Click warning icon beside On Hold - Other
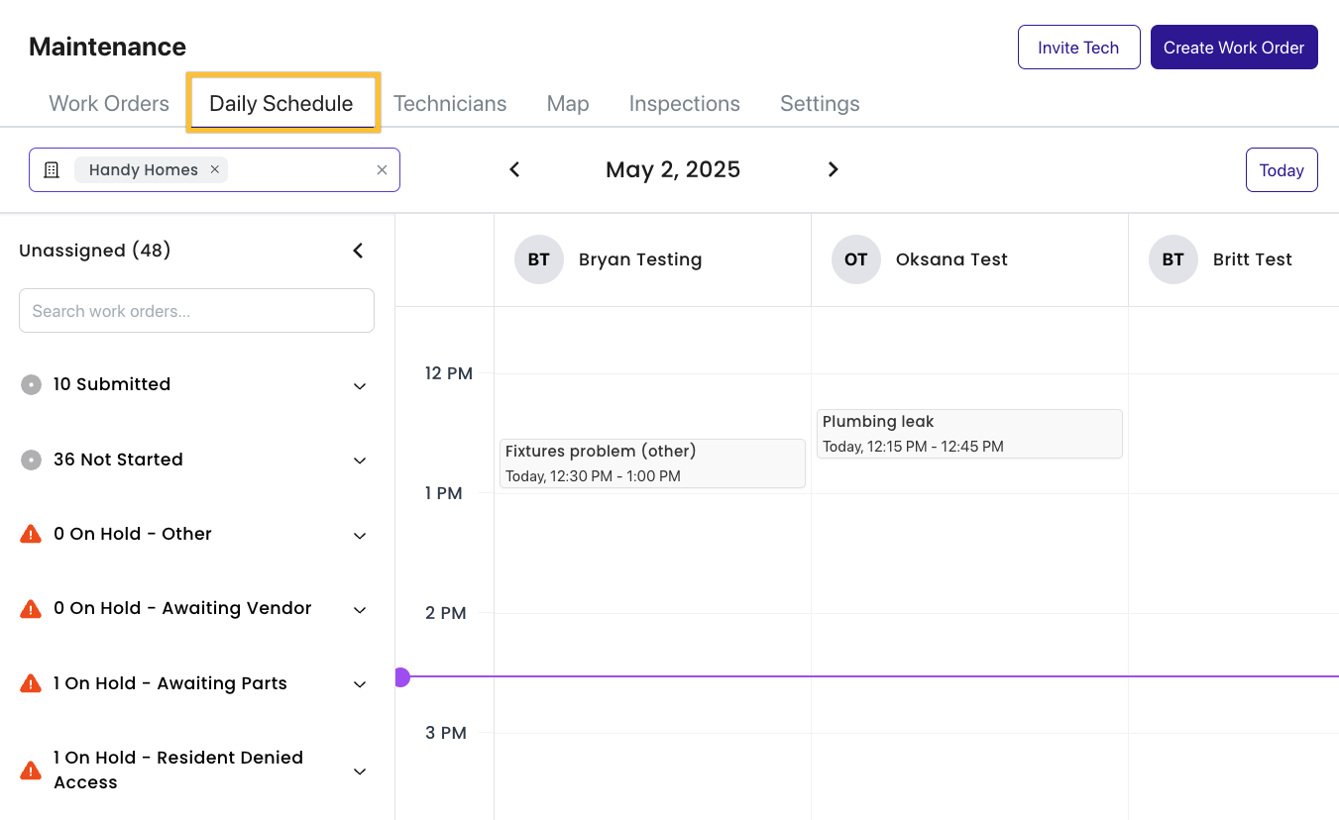Viewport: 1339px width, 820px height. pyautogui.click(x=31, y=534)
